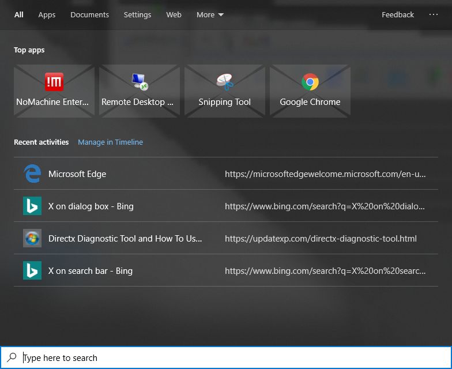Expand the More filter dropdown
Viewport: 452px width, 369px height.
click(x=210, y=15)
